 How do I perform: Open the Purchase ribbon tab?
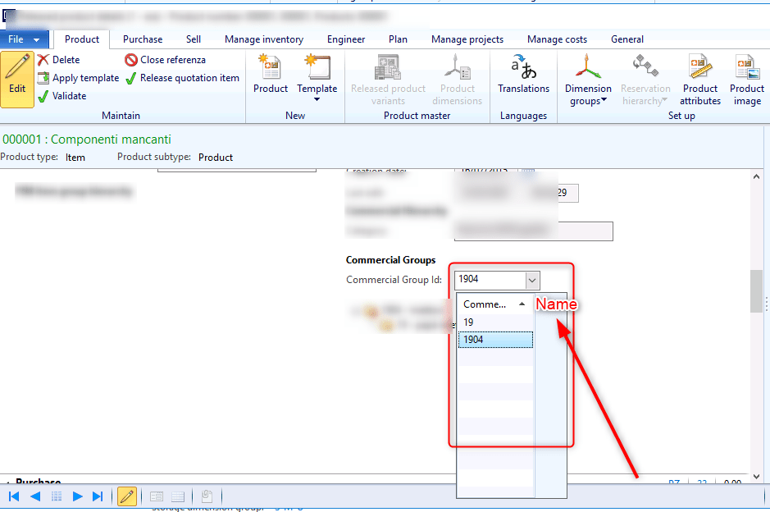(143, 39)
